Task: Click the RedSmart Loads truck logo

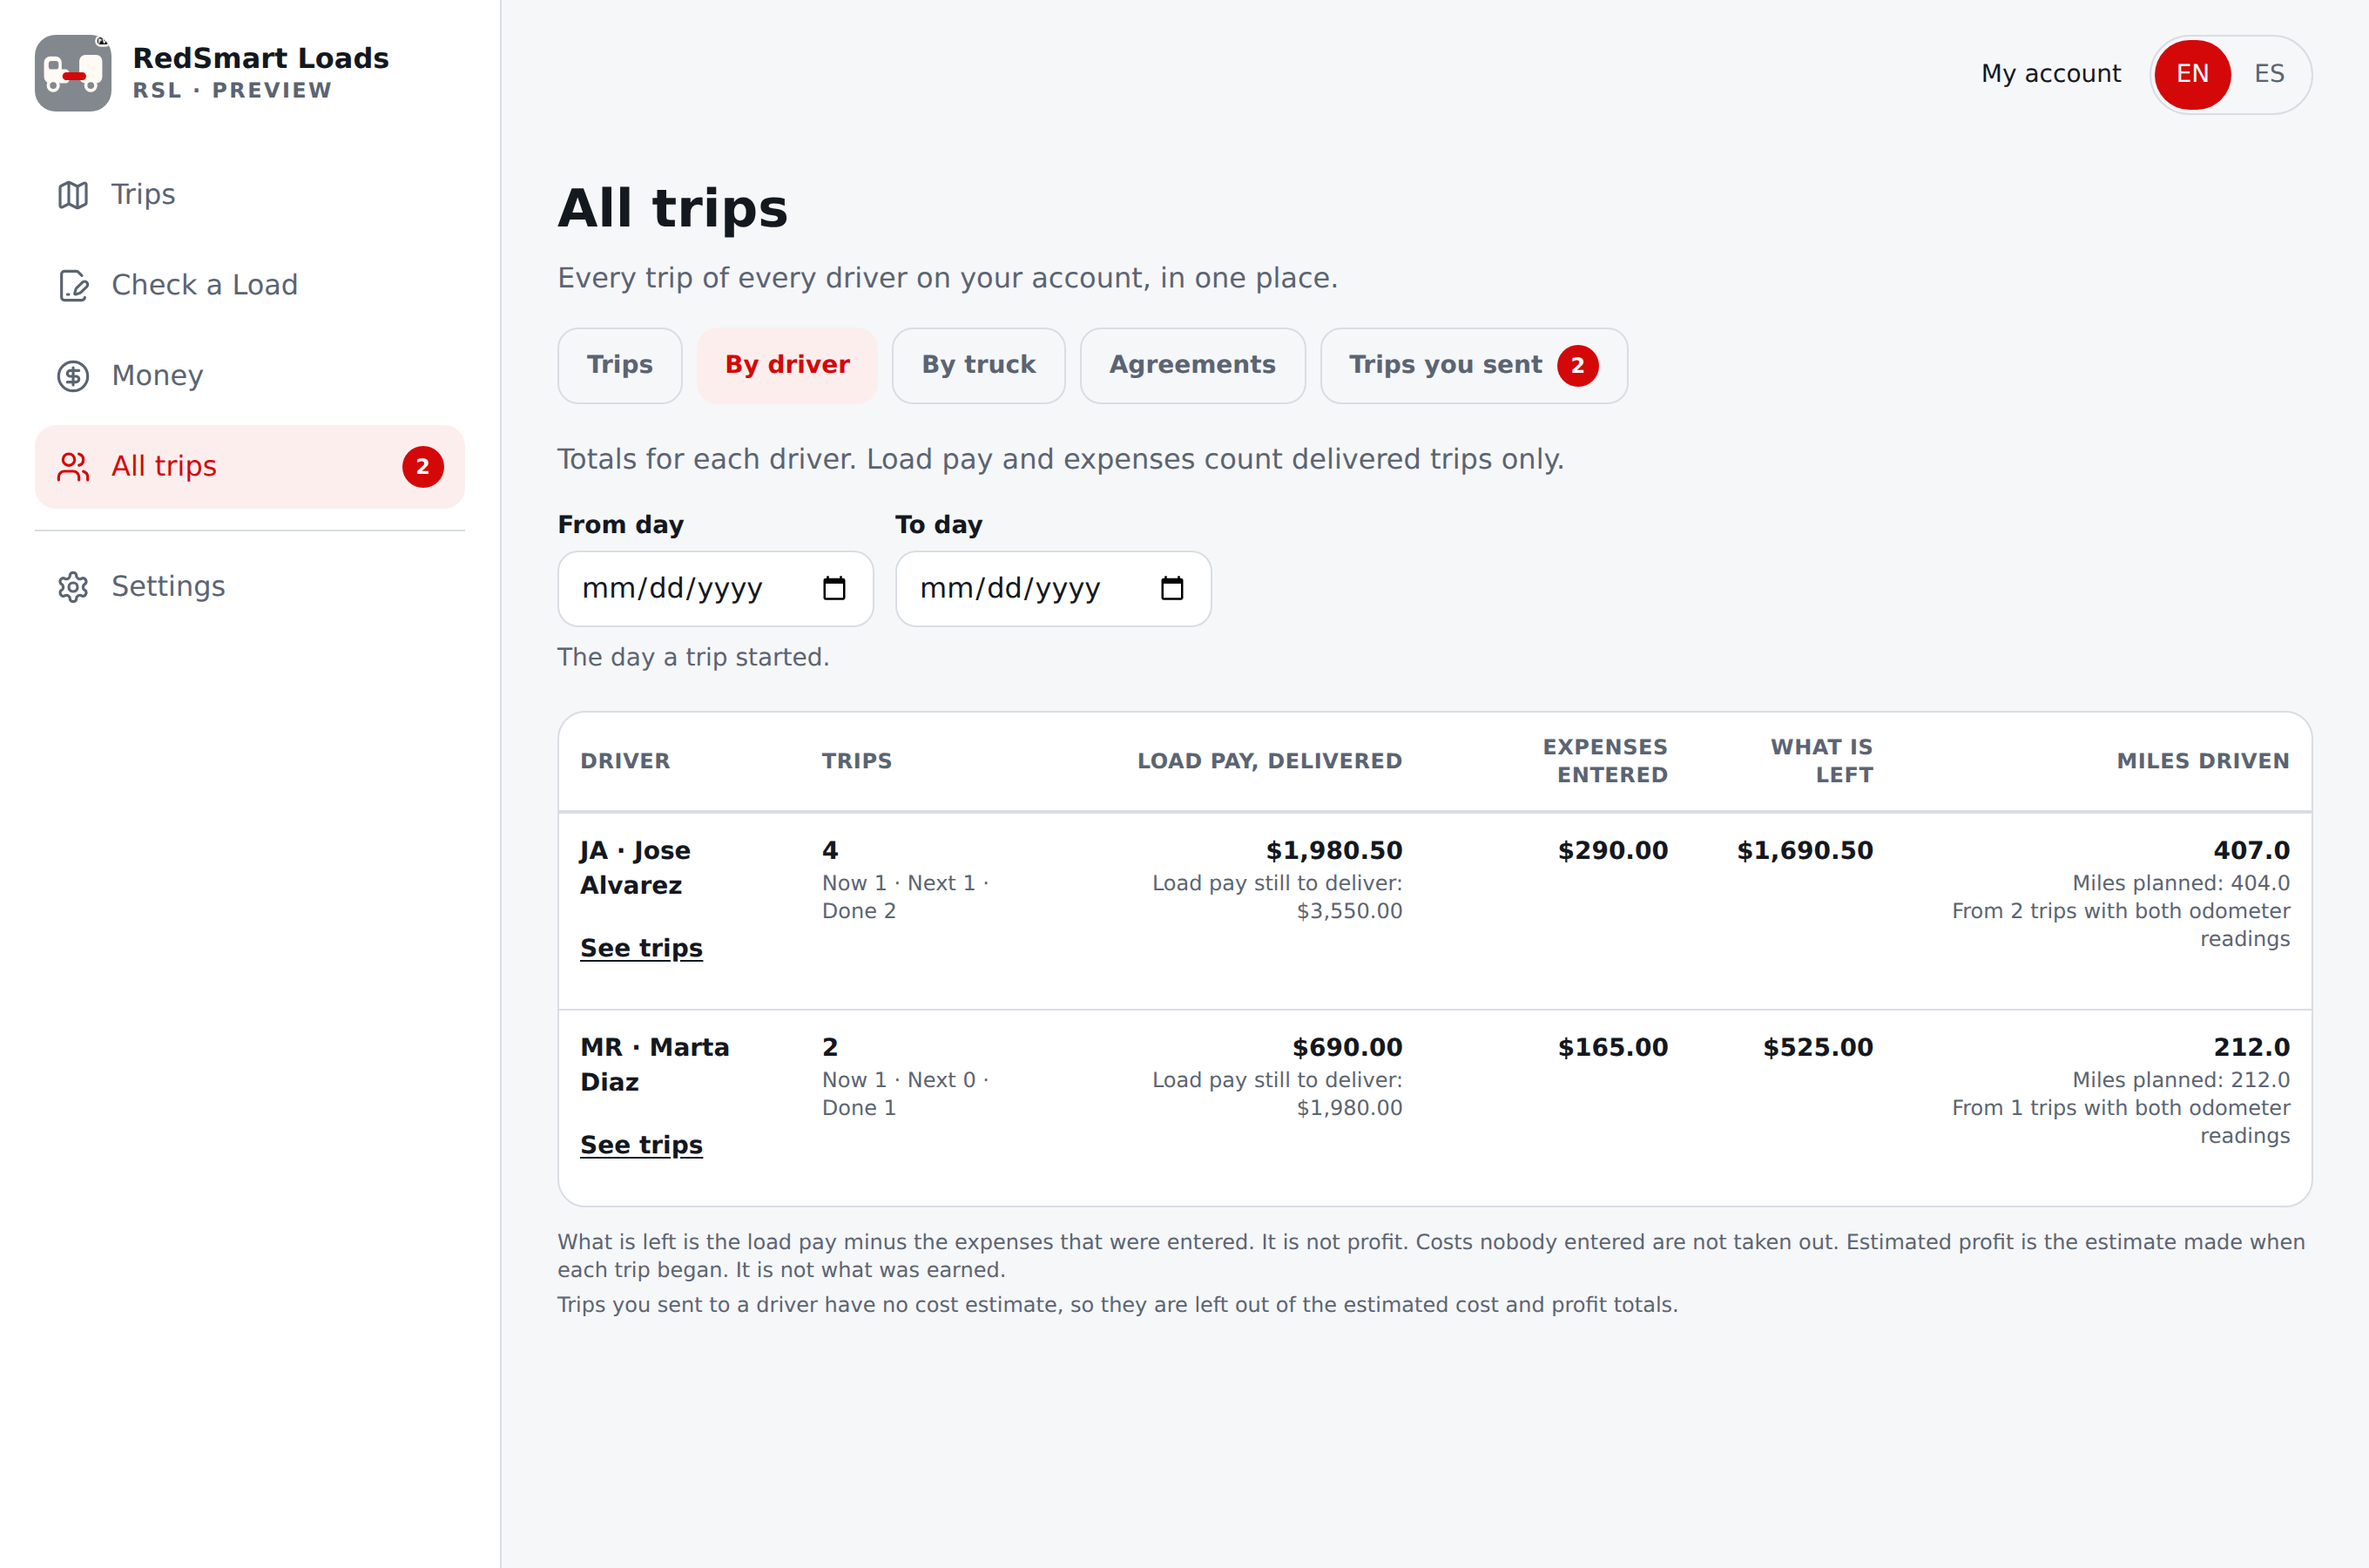Action: tap(73, 73)
